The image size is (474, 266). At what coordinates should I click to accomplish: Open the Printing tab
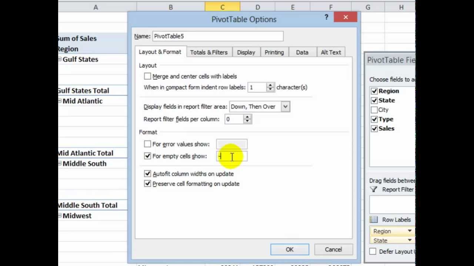(x=274, y=52)
